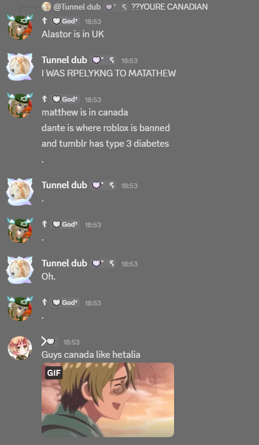Click the @Tunnel dub mention in the reply preview
Image resolution: width=259 pixels, height=445 pixels.
point(76,7)
